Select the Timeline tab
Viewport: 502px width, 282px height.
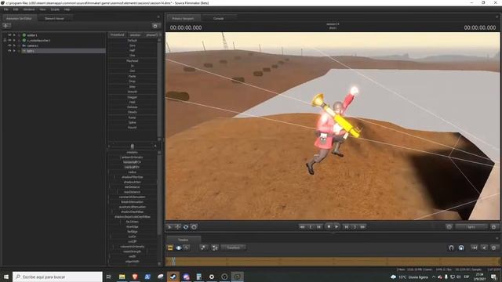[x=183, y=240]
